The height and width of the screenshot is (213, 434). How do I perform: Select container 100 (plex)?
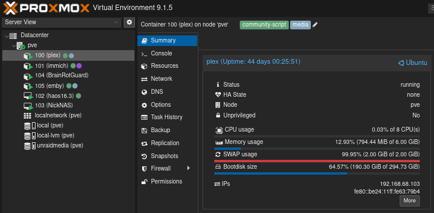(x=68, y=55)
